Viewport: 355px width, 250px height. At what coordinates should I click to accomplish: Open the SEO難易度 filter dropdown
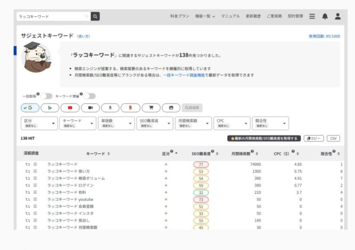pos(155,124)
